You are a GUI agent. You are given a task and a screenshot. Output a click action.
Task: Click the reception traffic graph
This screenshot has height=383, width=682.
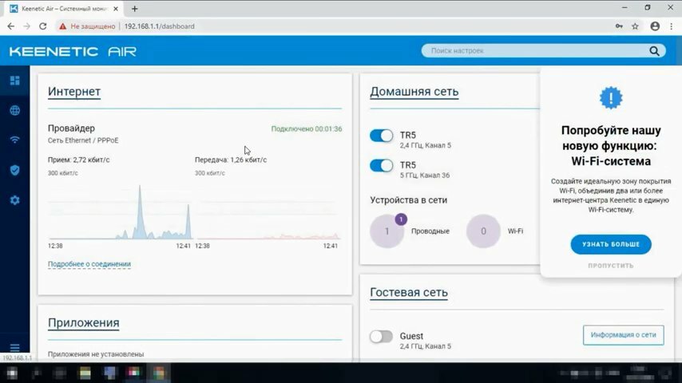tap(121, 211)
